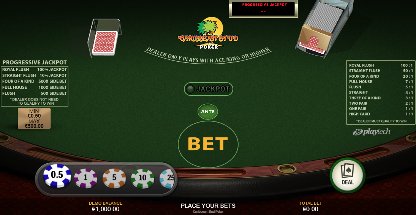This screenshot has width=416, height=215.
Task: View the Progressive Jackpot paytable panel
Action: pyautogui.click(x=35, y=83)
